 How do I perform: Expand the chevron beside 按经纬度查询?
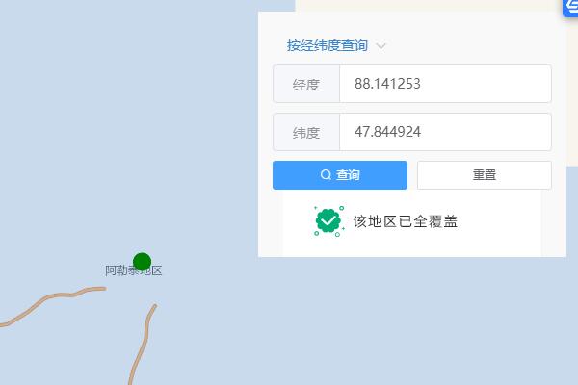click(381, 46)
